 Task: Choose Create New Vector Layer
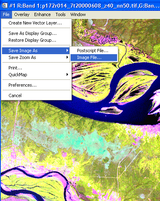click(36, 23)
